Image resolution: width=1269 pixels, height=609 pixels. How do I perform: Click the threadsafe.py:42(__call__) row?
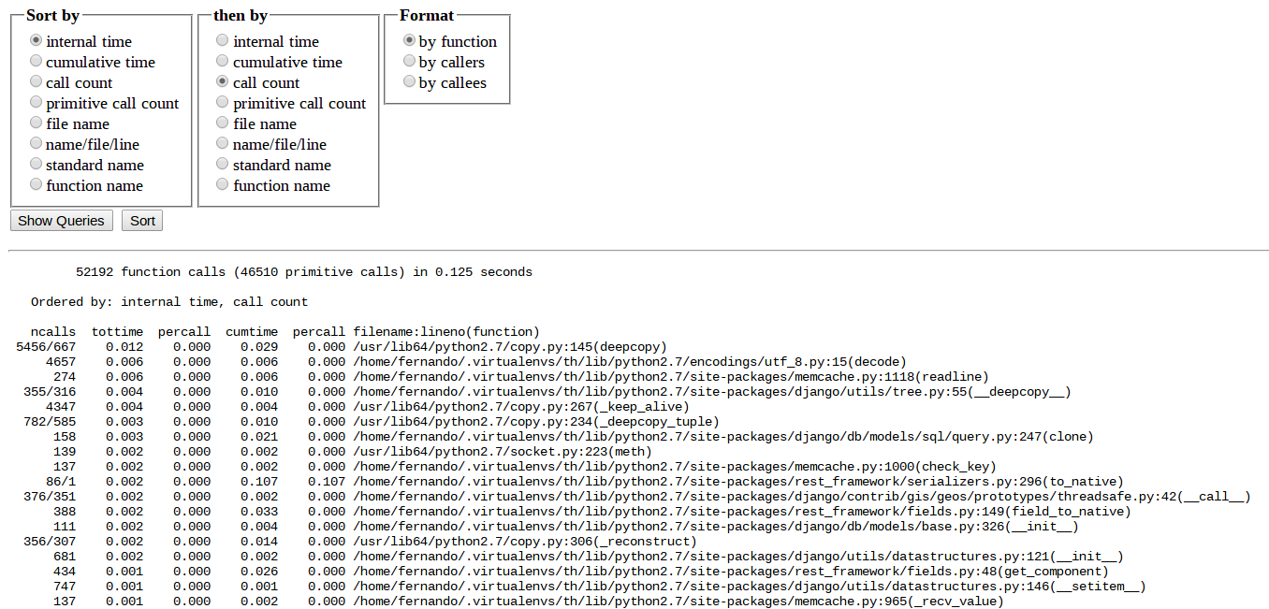636,497
